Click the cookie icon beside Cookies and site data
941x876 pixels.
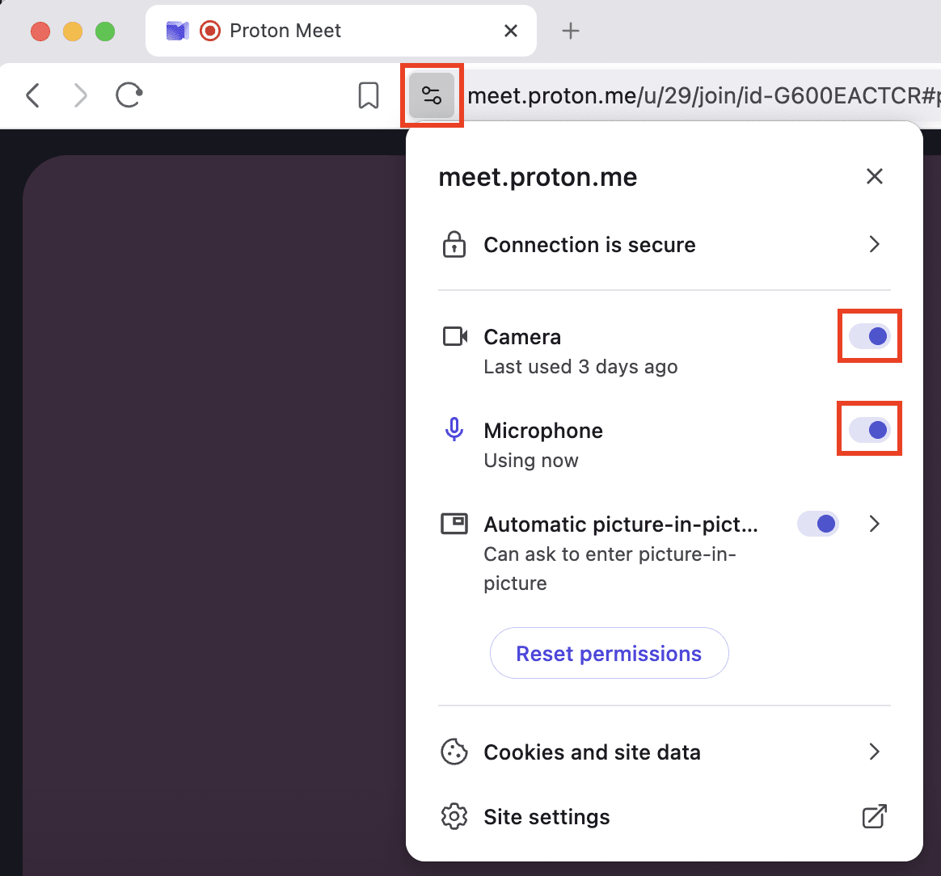pyautogui.click(x=454, y=752)
